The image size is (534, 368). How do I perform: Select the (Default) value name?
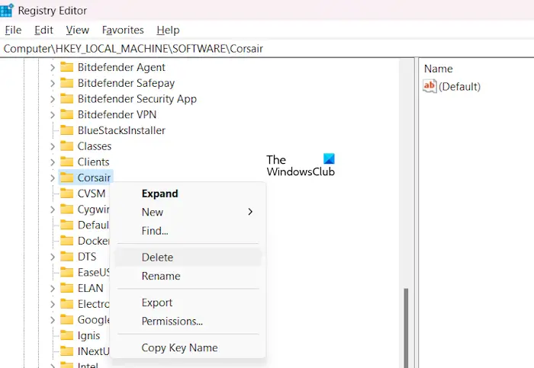(459, 87)
